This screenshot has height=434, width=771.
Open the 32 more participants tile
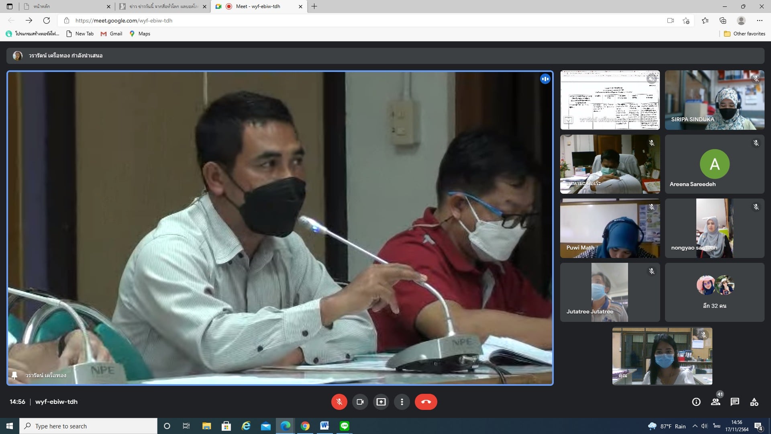714,292
